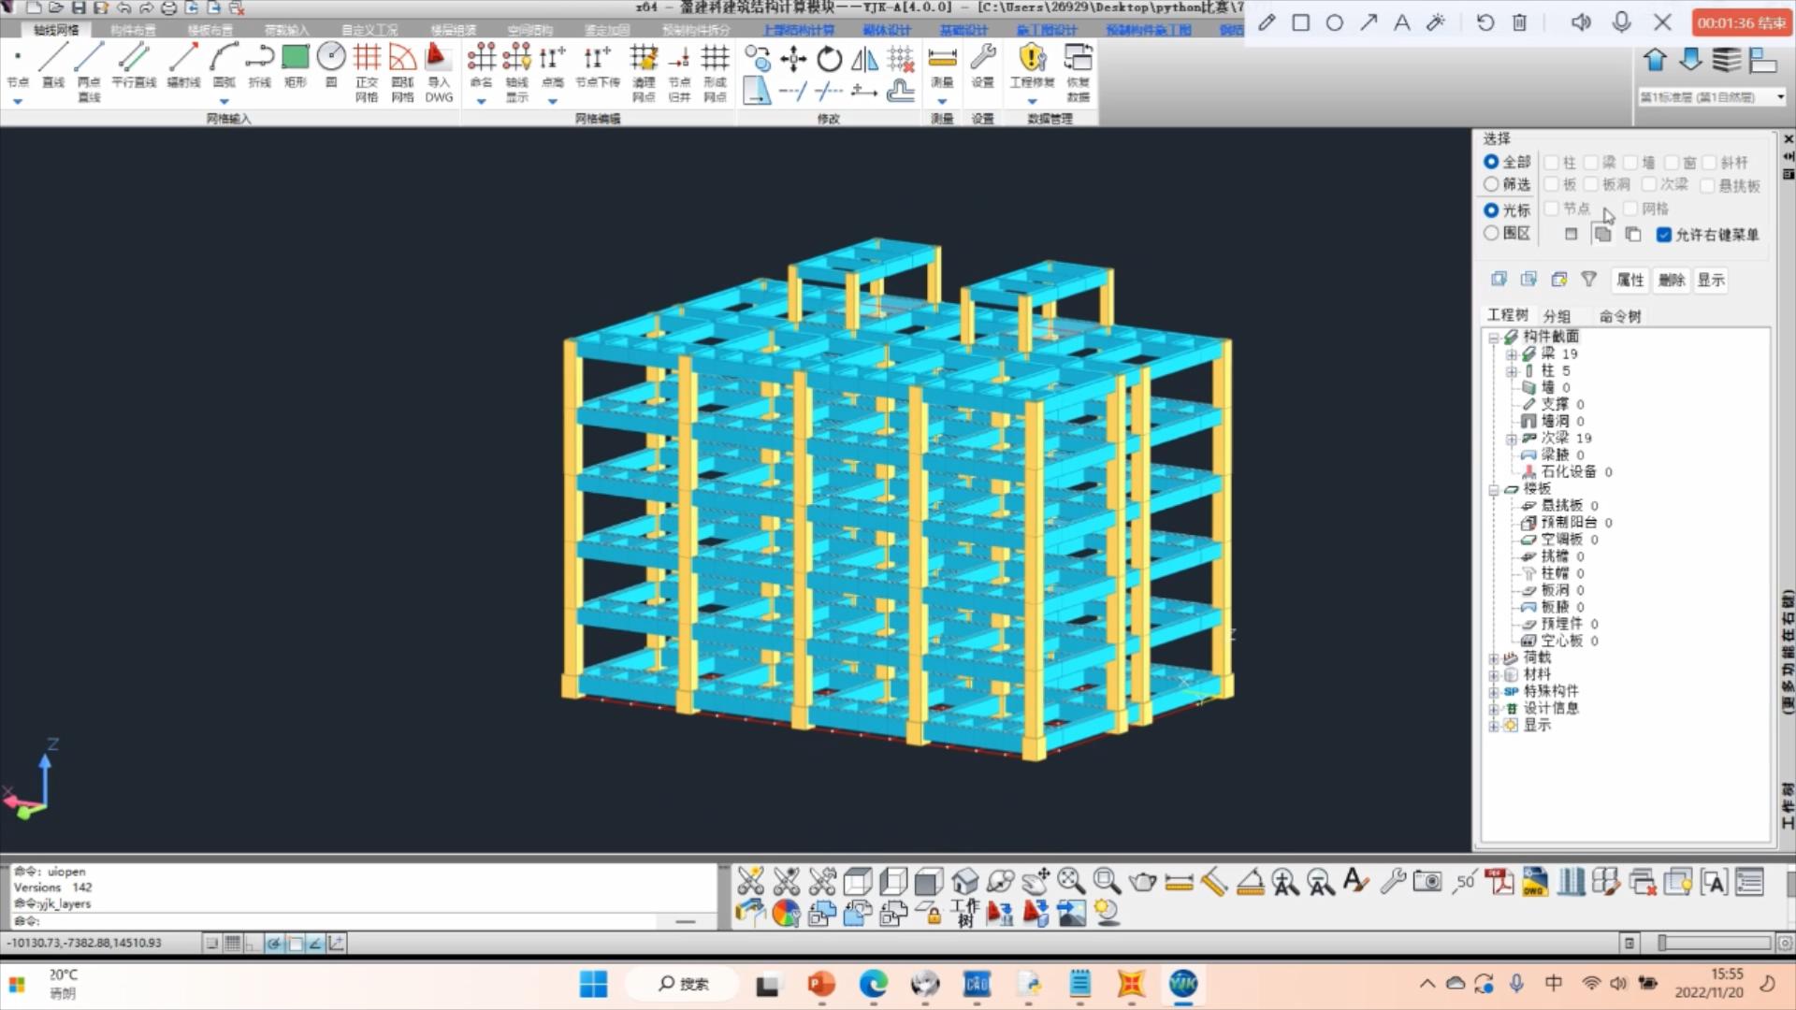Click the 删除 delete button
The width and height of the screenshot is (1796, 1010).
tap(1671, 280)
